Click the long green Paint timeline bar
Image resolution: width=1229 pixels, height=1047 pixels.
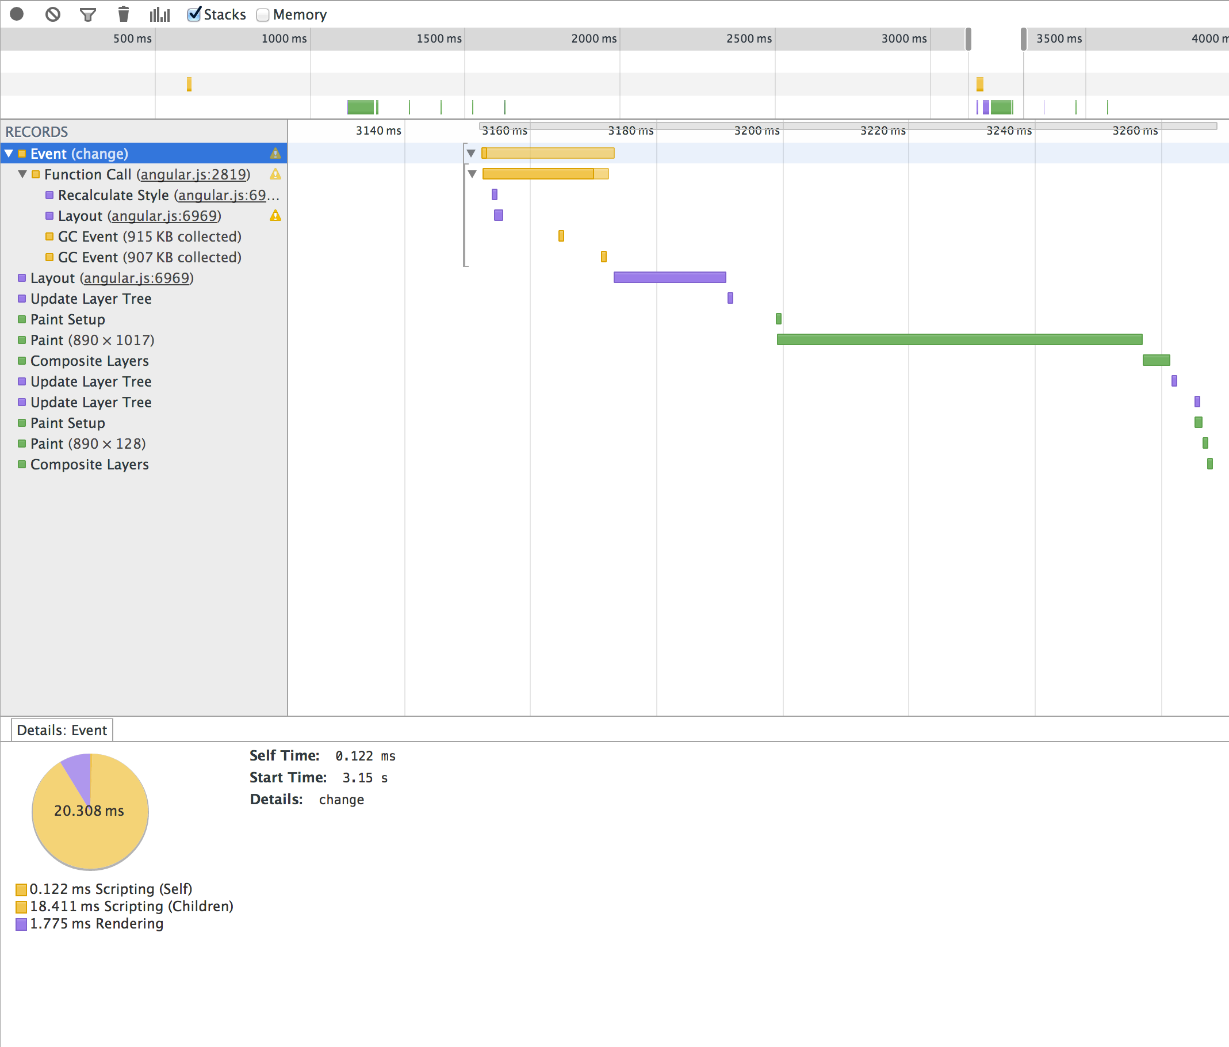(959, 340)
